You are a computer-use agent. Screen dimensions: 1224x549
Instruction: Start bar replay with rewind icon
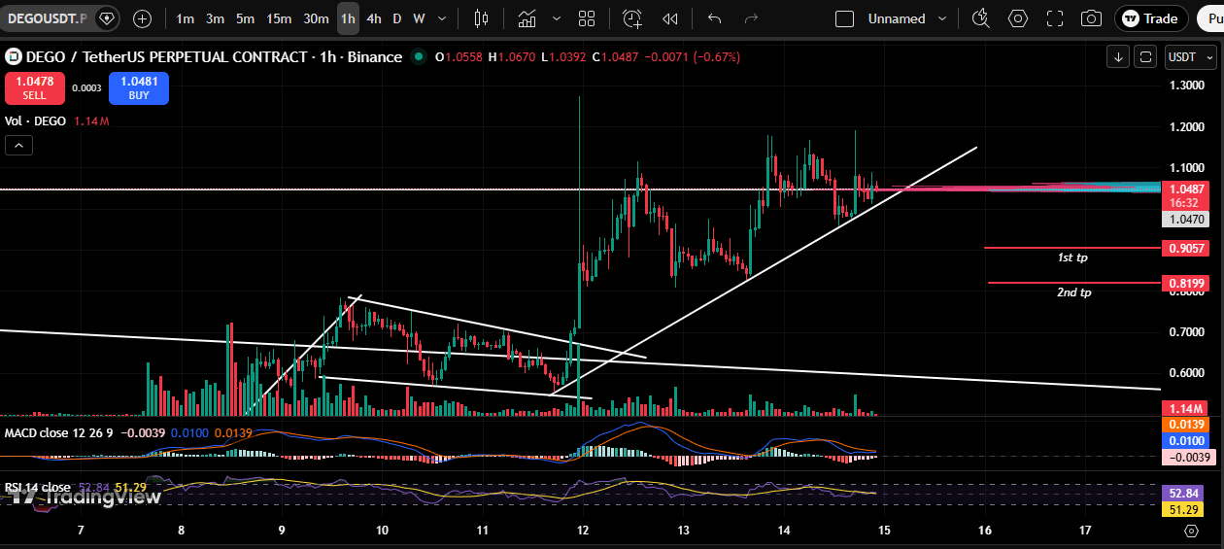669,18
